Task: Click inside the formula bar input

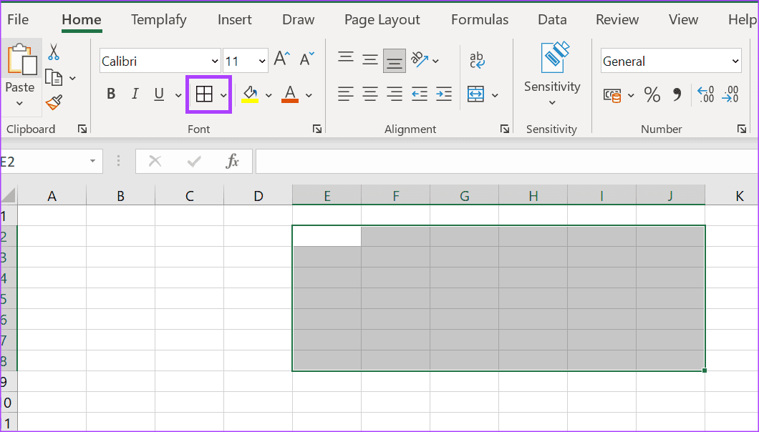Action: coord(507,161)
